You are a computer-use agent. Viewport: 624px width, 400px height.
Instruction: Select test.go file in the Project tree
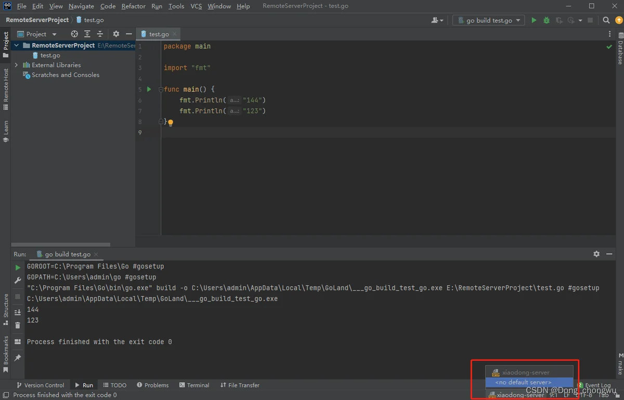pos(50,55)
